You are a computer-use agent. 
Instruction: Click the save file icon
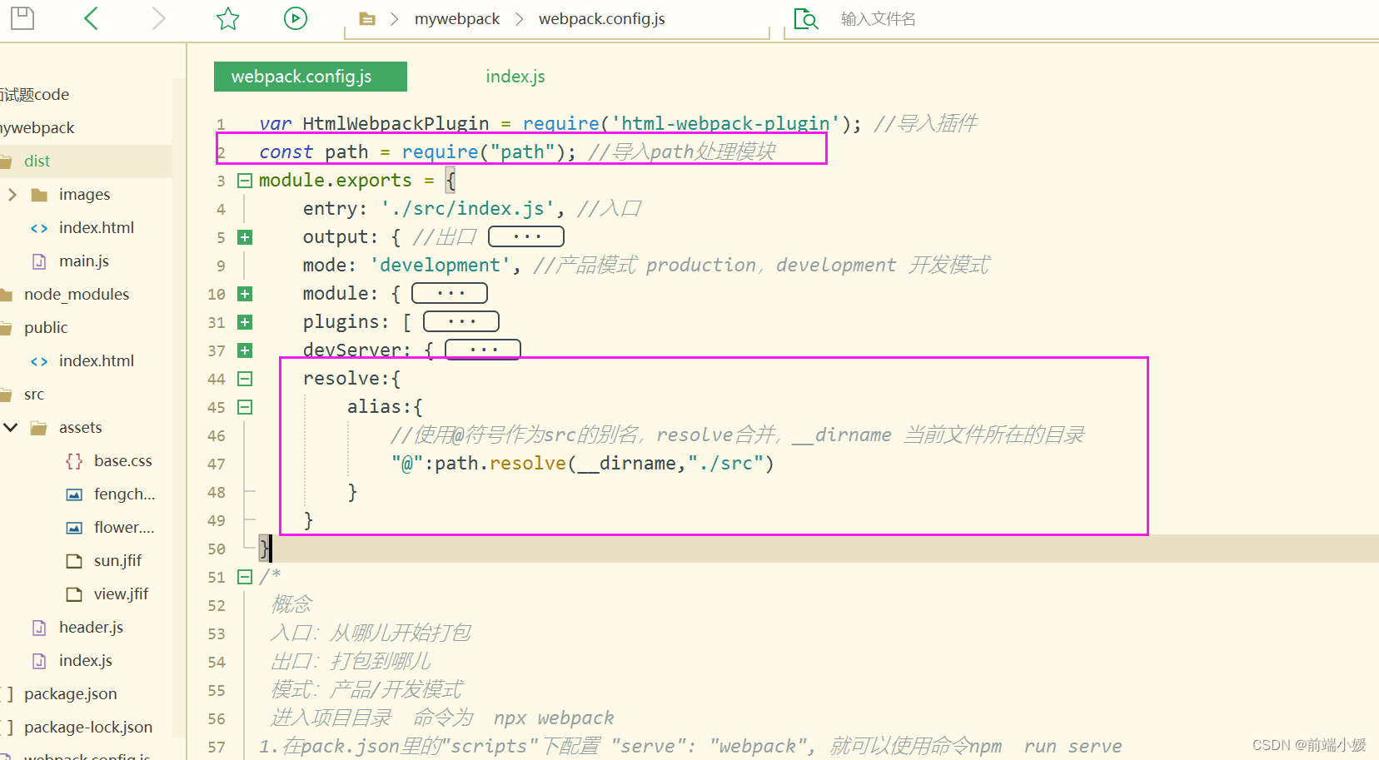pos(22,17)
